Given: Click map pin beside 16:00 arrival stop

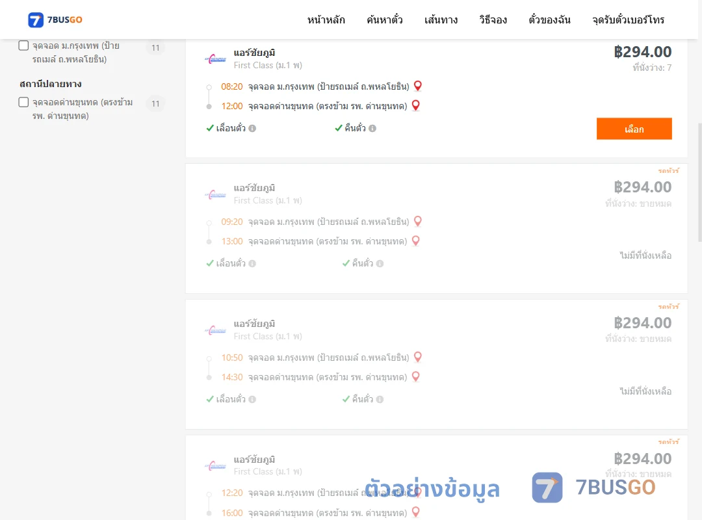Looking at the screenshot, I should pos(415,512).
